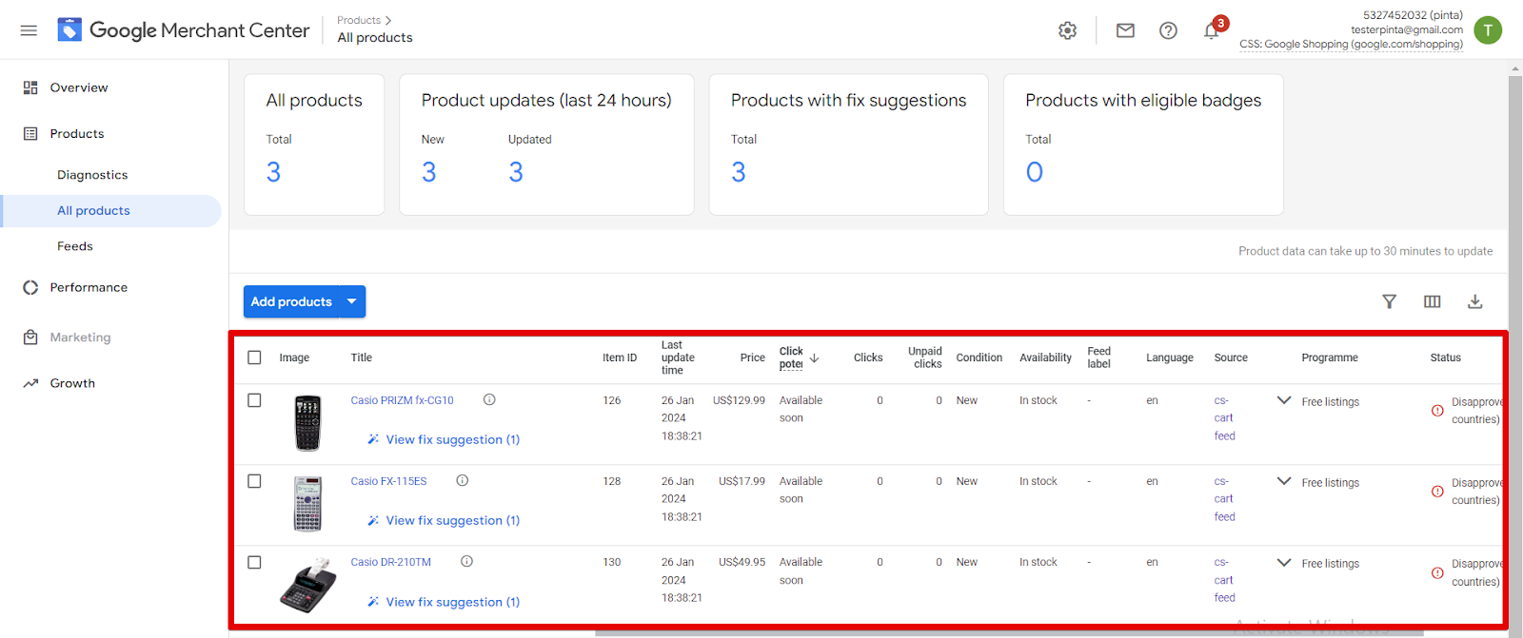Click the CSS: Google Shopping link
Image resolution: width=1523 pixels, height=638 pixels.
tap(1351, 45)
